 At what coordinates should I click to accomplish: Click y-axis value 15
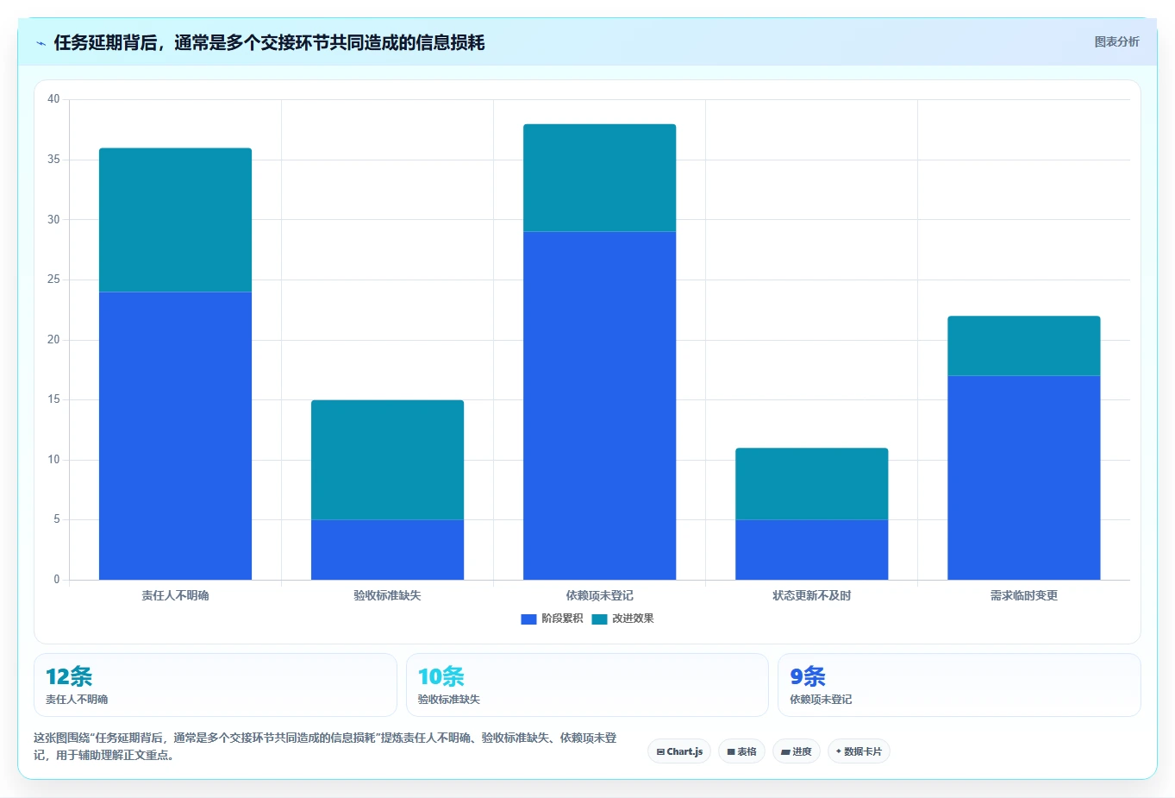coord(53,399)
